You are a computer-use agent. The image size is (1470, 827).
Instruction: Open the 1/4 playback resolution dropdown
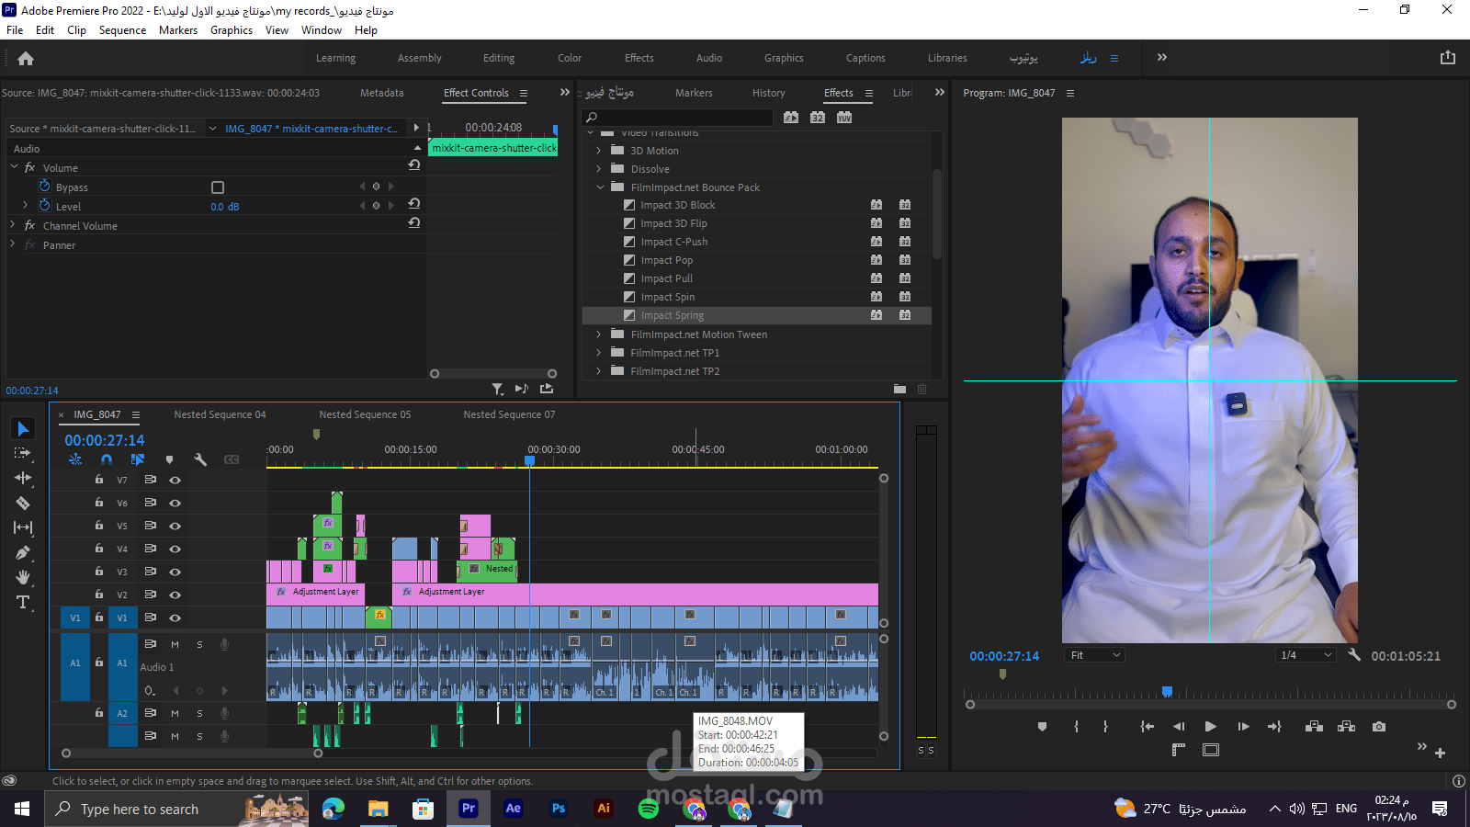(x=1306, y=655)
